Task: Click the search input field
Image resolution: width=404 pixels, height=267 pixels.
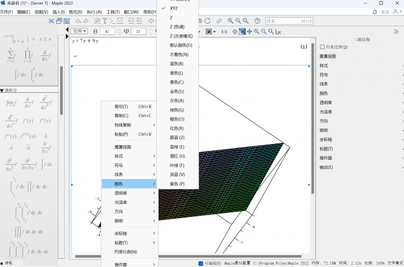Action: tap(289, 21)
